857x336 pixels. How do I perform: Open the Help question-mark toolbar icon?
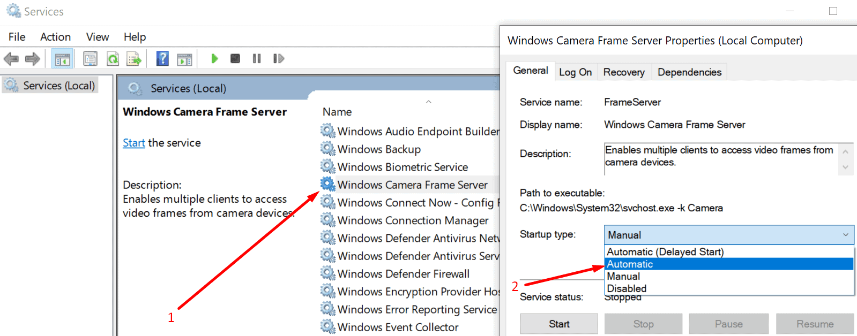162,58
